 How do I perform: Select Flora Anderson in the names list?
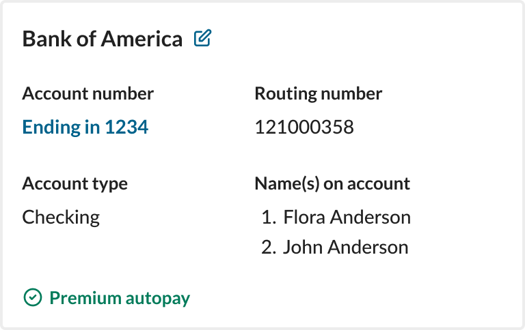click(x=347, y=217)
